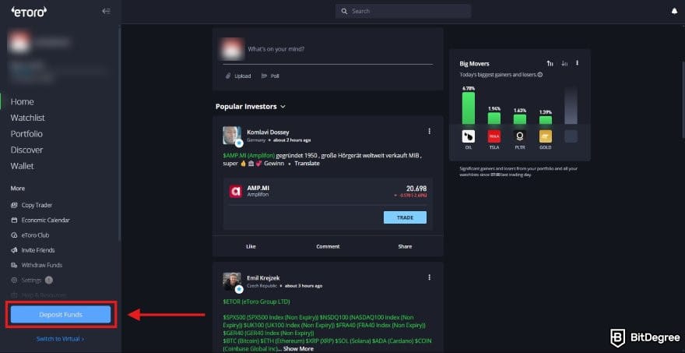Screen dimensions: 685x353
Task: Create a Poll from the post box
Action: [270, 76]
